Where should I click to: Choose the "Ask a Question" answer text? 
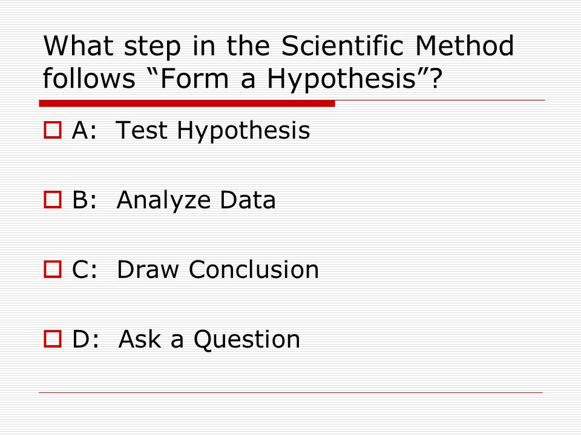click(x=209, y=340)
